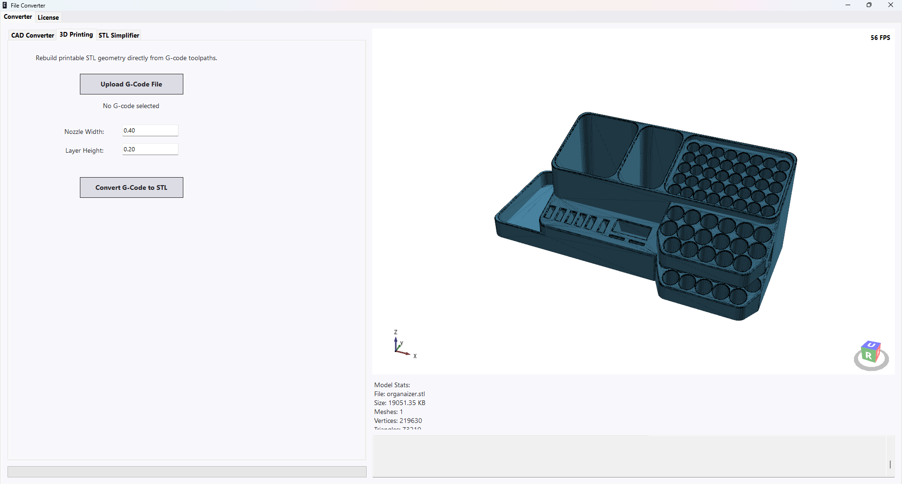Click the 'Layer Height:' label
The height and width of the screenshot is (484, 902).
point(85,150)
